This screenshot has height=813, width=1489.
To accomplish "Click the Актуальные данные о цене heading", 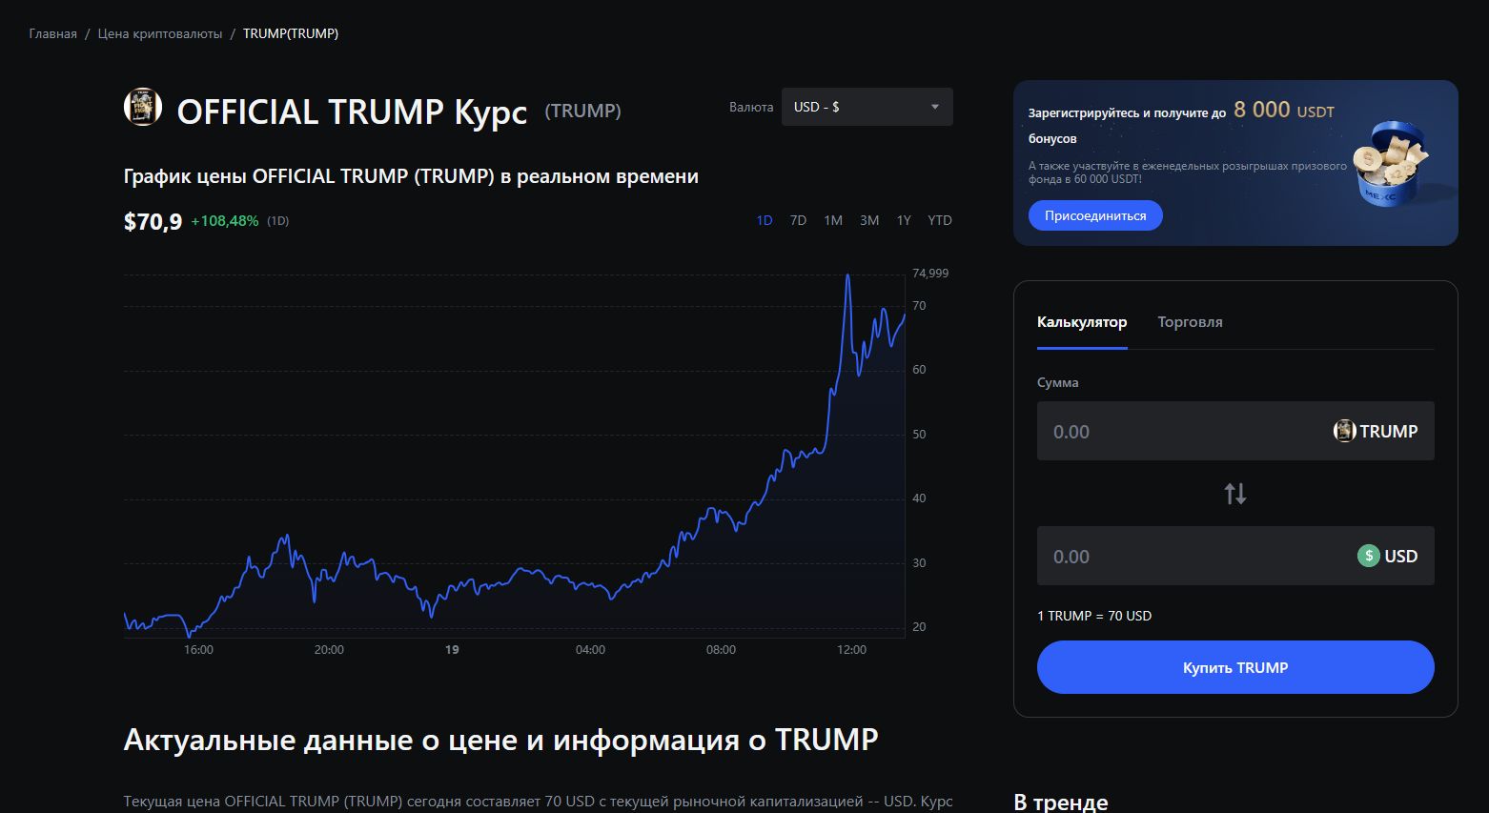I will (x=500, y=740).
